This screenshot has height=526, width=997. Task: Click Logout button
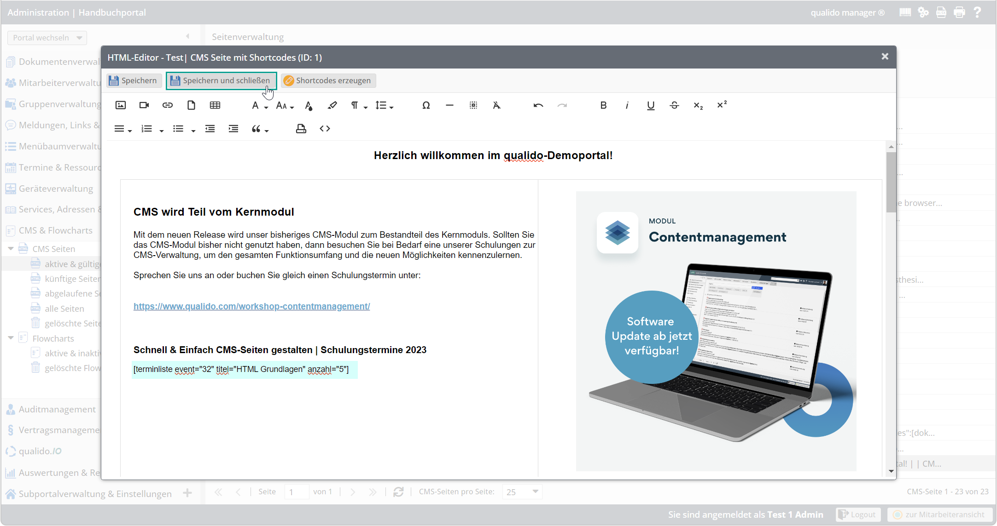tap(858, 515)
